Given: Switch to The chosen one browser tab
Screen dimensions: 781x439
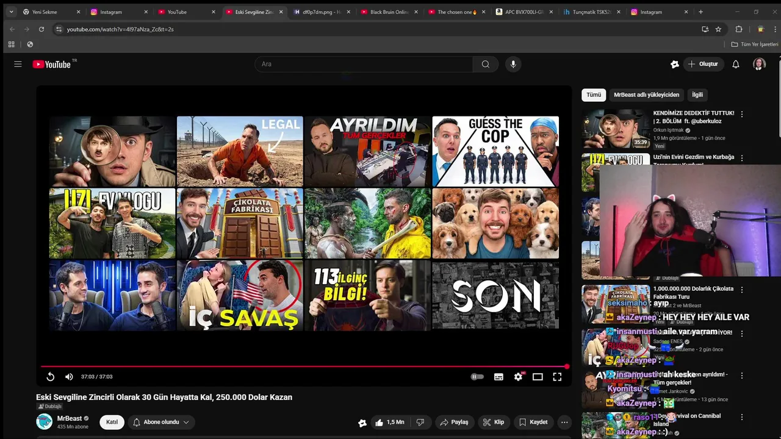Looking at the screenshot, I should [456, 12].
